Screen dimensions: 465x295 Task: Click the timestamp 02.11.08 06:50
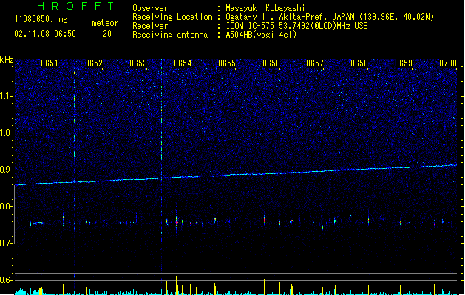(45, 34)
